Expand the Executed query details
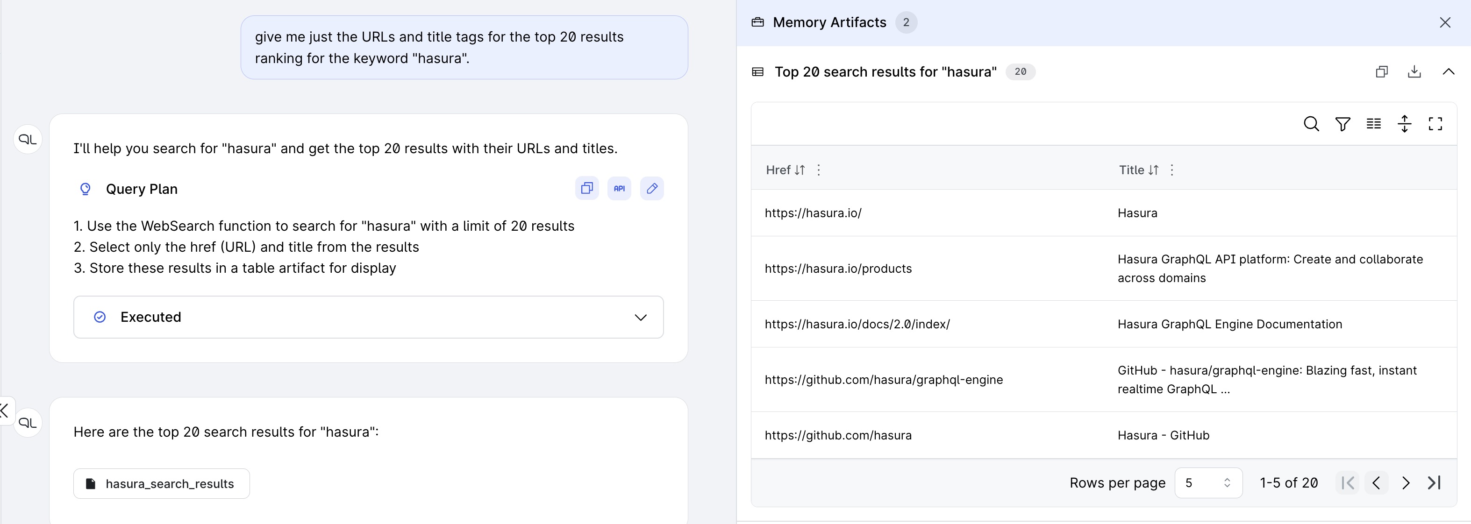The height and width of the screenshot is (524, 1471). (640, 318)
